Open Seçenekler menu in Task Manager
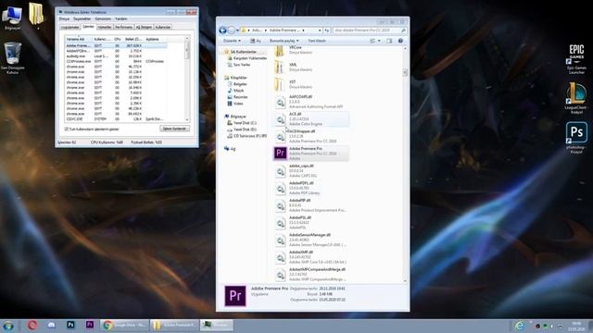This screenshot has width=593, height=333. pos(82,18)
